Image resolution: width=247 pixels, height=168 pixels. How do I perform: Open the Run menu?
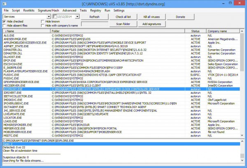(107, 10)
